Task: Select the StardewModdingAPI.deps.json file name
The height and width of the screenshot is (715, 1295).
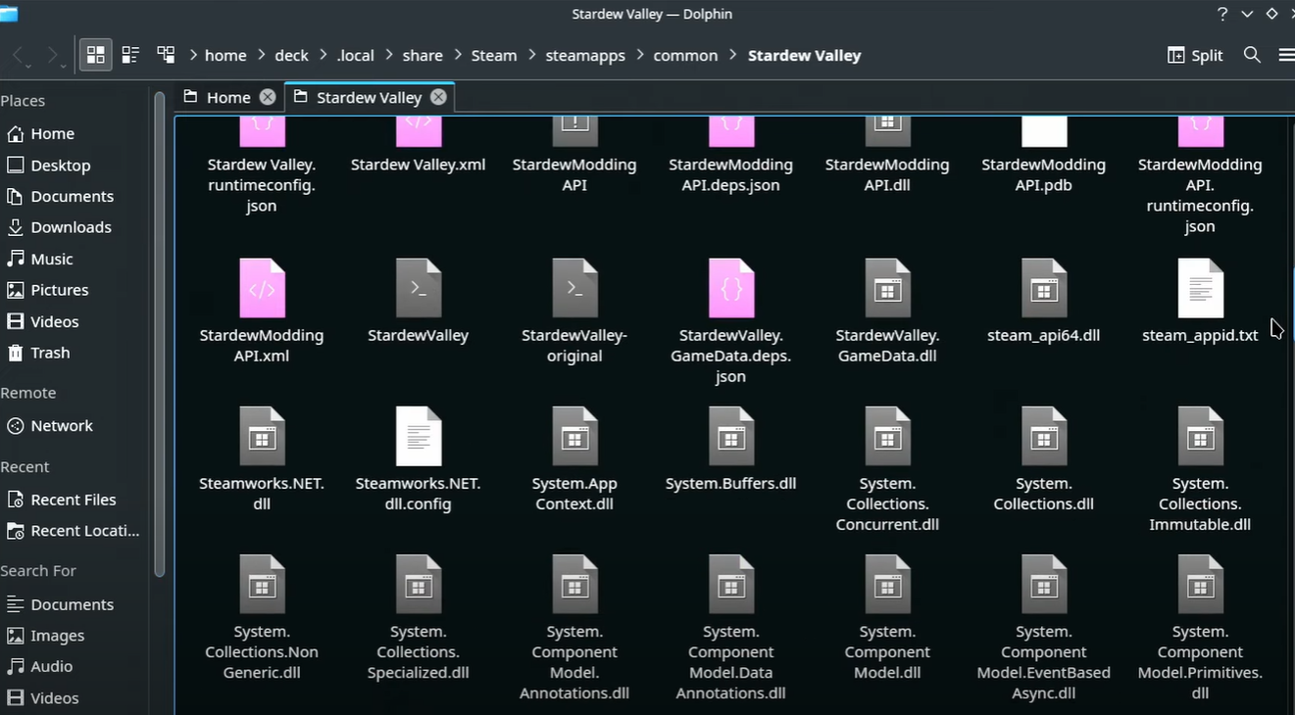Action: tap(731, 174)
